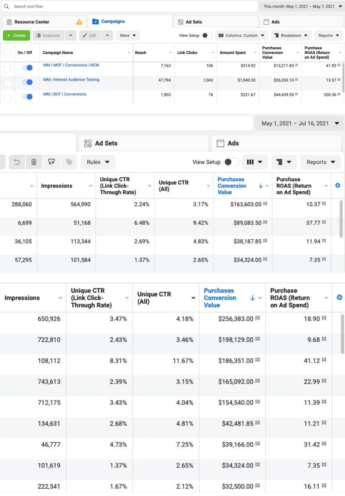
Task: Open the Rules dropdown menu
Action: click(x=98, y=162)
